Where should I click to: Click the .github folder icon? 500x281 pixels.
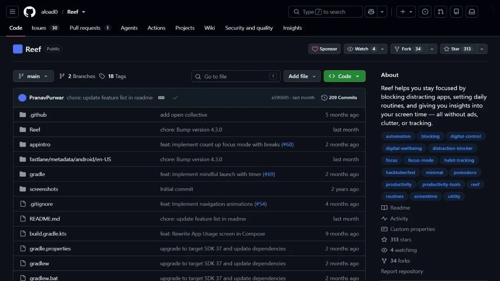[23, 115]
